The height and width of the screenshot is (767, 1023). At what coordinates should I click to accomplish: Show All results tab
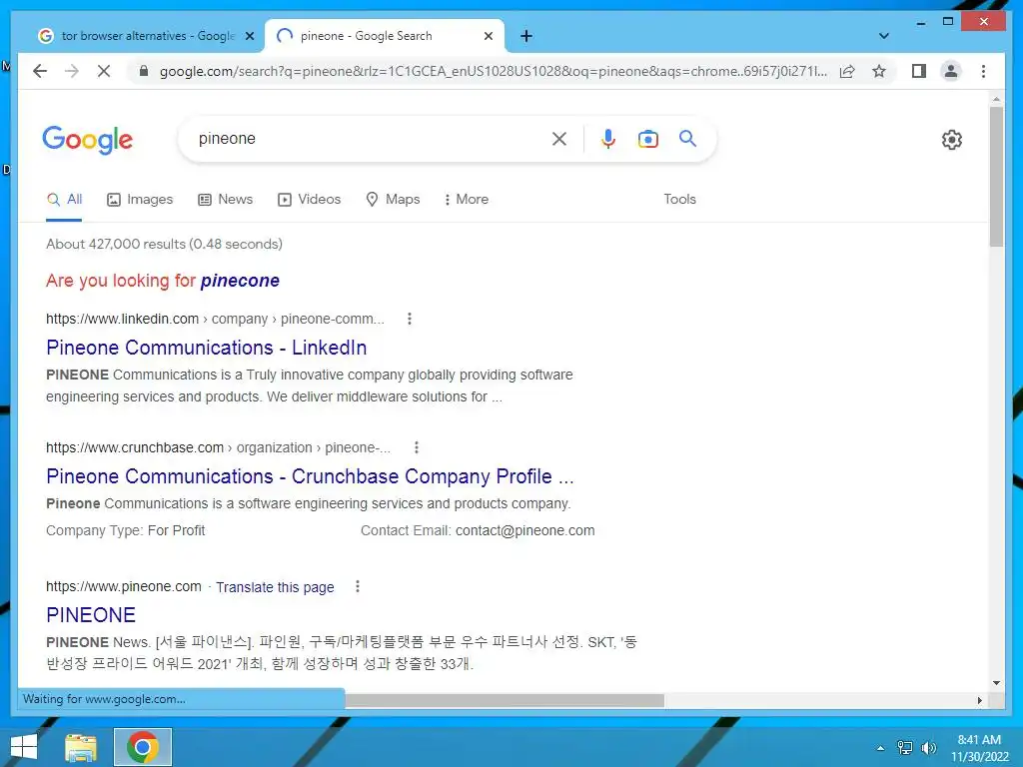pyautogui.click(x=64, y=200)
